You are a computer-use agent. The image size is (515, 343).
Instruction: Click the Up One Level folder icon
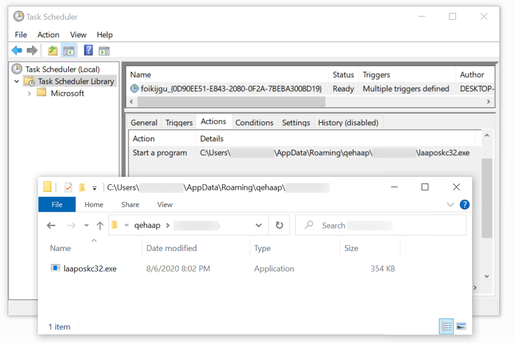[x=52, y=51]
